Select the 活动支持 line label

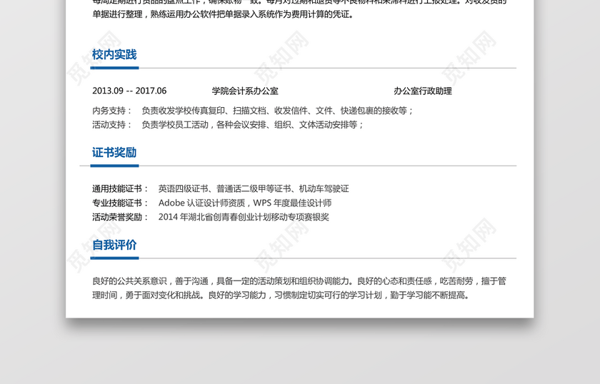111,125
